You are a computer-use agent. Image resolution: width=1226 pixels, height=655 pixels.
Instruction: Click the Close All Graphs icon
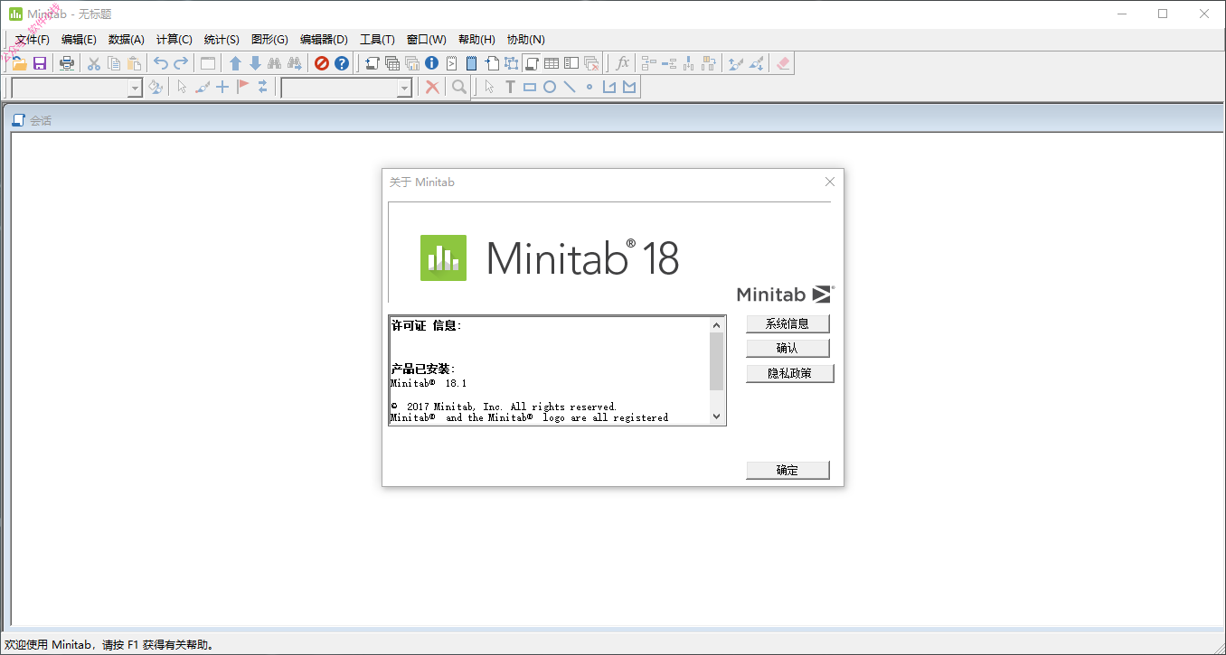591,63
